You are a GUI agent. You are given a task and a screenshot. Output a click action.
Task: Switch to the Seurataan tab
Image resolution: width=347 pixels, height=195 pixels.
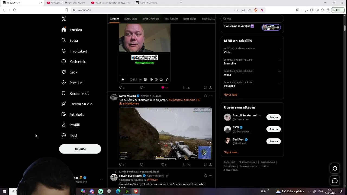coord(130,19)
